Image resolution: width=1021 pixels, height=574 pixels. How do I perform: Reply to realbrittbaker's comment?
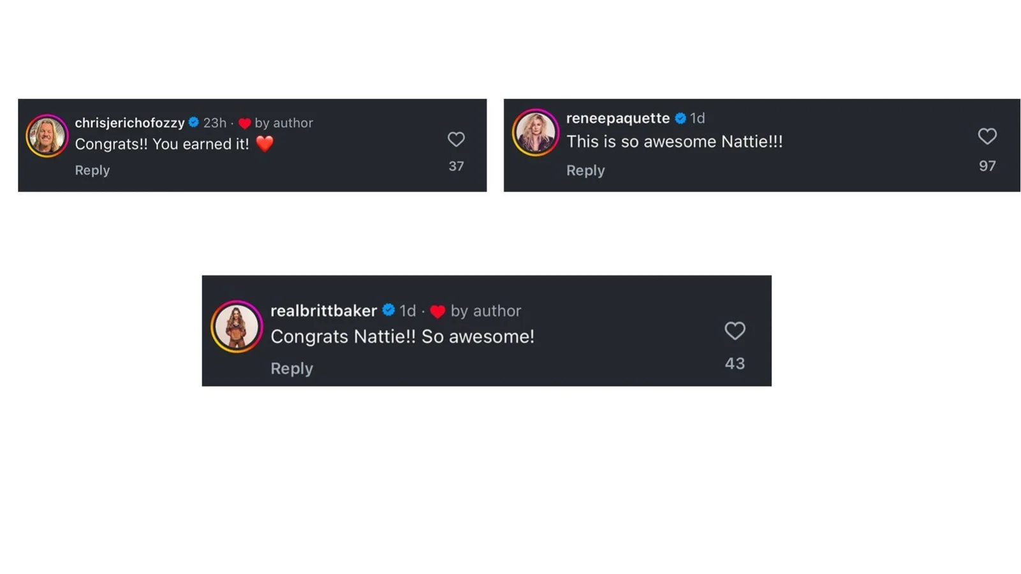click(291, 368)
